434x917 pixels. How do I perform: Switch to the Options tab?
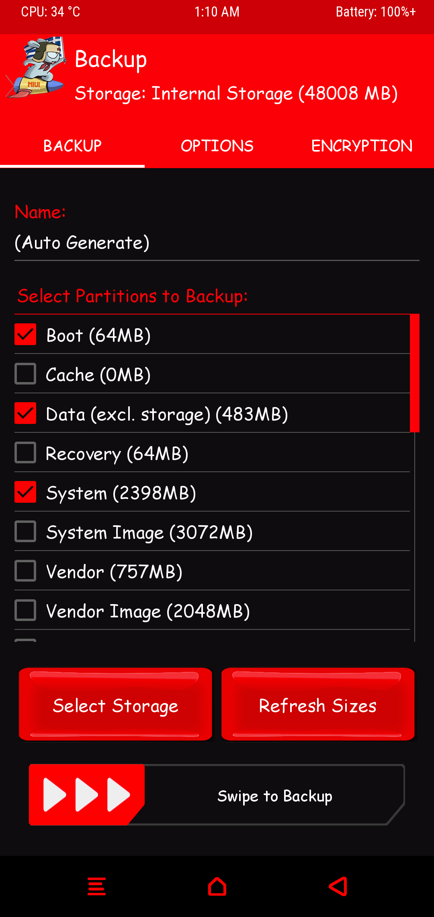tap(217, 146)
